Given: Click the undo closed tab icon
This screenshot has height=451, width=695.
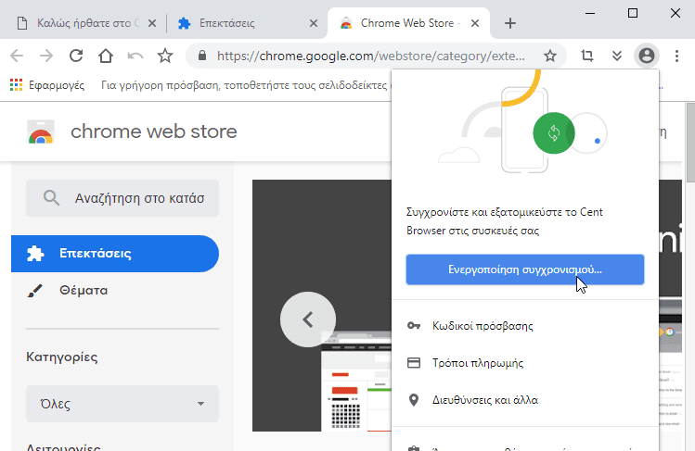Looking at the screenshot, I should [135, 56].
